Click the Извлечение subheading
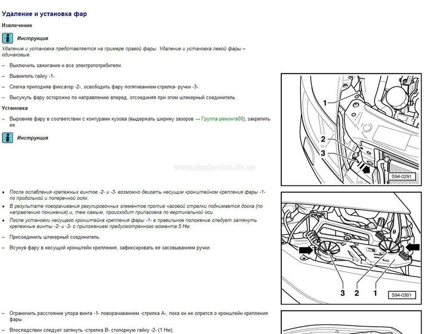Viewport: 429px width, 334px height. [x=17, y=26]
